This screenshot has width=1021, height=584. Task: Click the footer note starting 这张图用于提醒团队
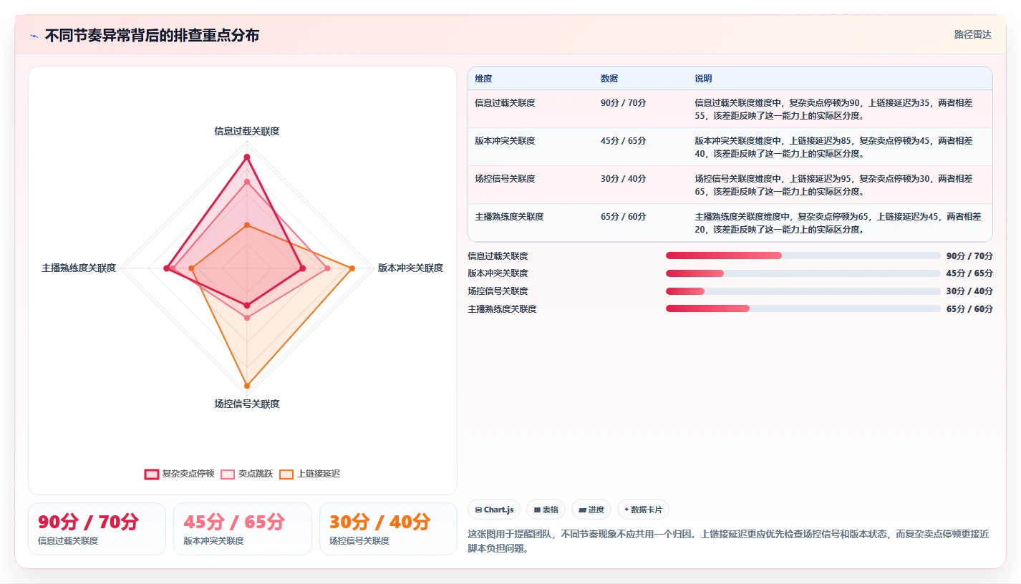pyautogui.click(x=728, y=541)
